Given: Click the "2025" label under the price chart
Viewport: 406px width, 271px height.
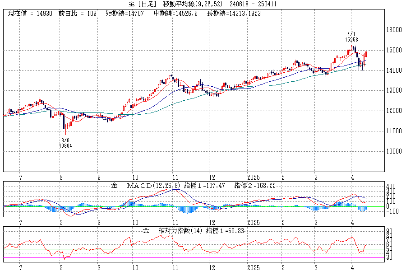Looking at the screenshot, I should [x=253, y=178].
